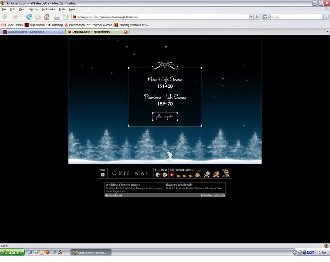
Task: Open the PowerSchool bookmark
Action: pos(75,25)
